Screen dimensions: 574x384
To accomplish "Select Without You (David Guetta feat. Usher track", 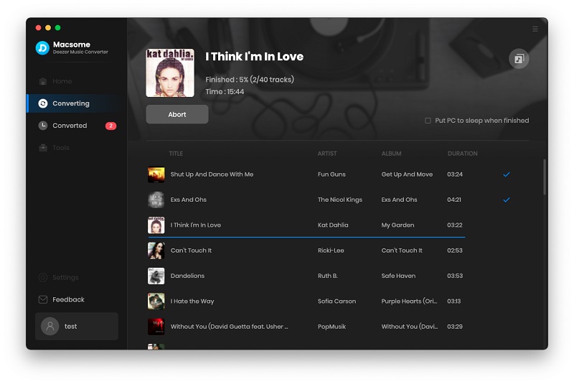I will 229,327.
